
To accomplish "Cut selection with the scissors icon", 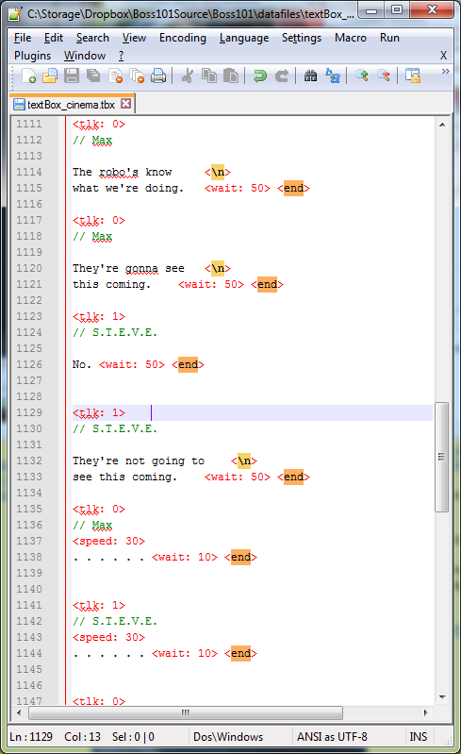I will tap(188, 75).
